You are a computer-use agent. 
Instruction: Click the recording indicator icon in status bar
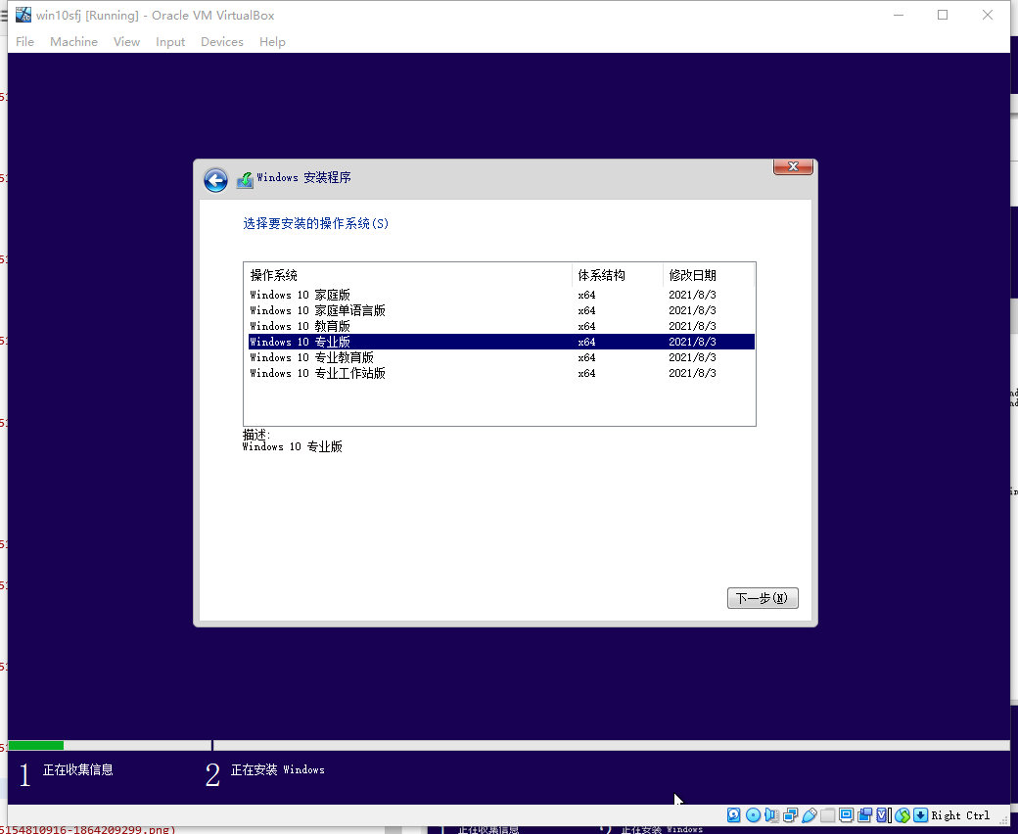[x=864, y=815]
